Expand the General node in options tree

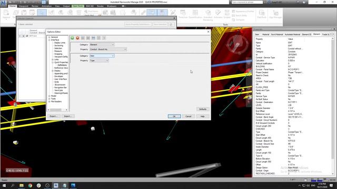pyautogui.click(x=49, y=37)
